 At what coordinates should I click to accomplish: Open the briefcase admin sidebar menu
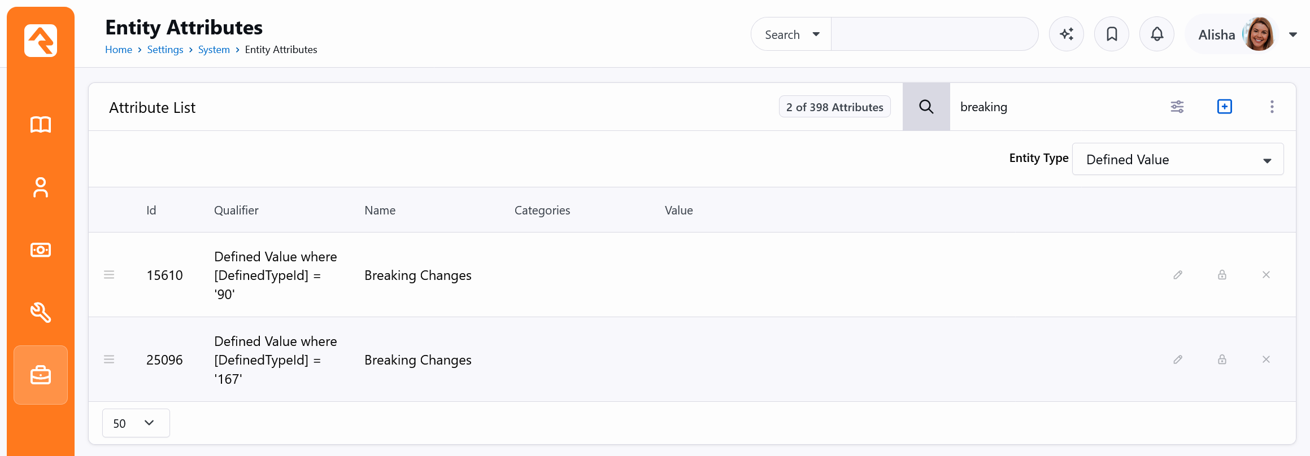[x=41, y=375]
